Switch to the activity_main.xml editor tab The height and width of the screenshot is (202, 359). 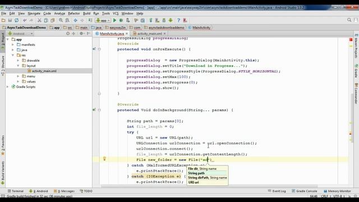(150, 34)
